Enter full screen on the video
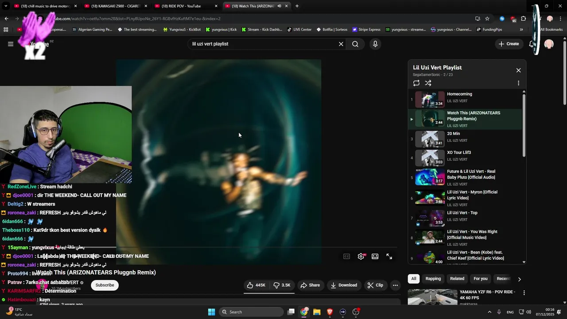This screenshot has height=319, width=567. pyautogui.click(x=389, y=257)
